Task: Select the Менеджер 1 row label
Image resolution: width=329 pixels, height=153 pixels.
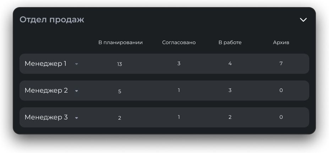Action: (45, 64)
